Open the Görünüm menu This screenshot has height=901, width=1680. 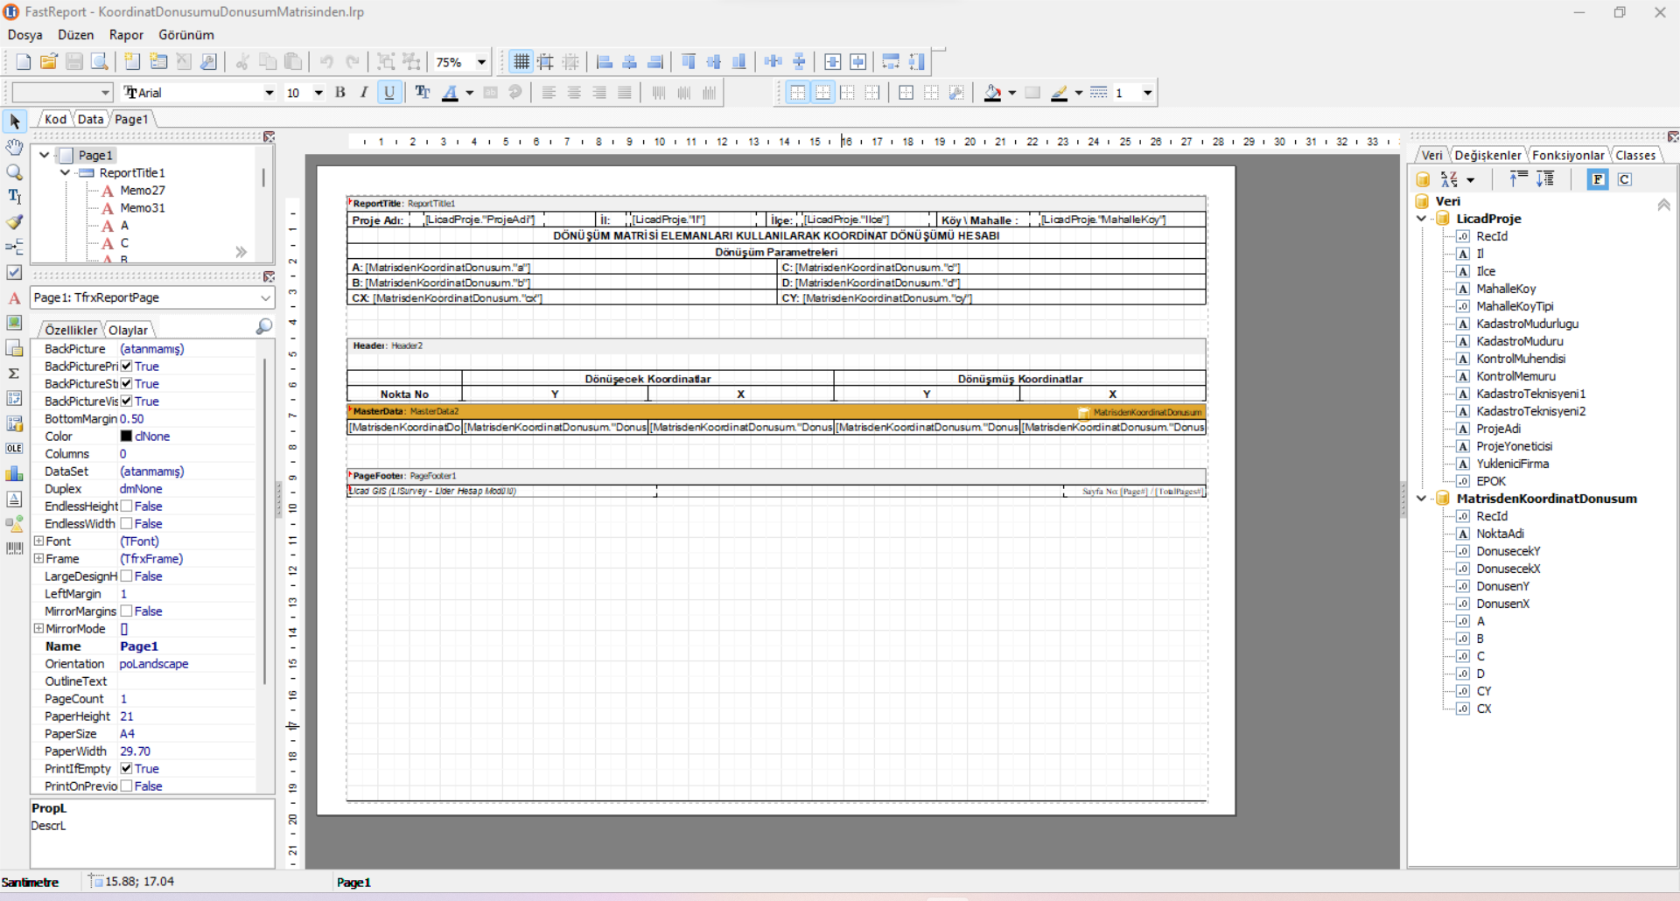186,35
